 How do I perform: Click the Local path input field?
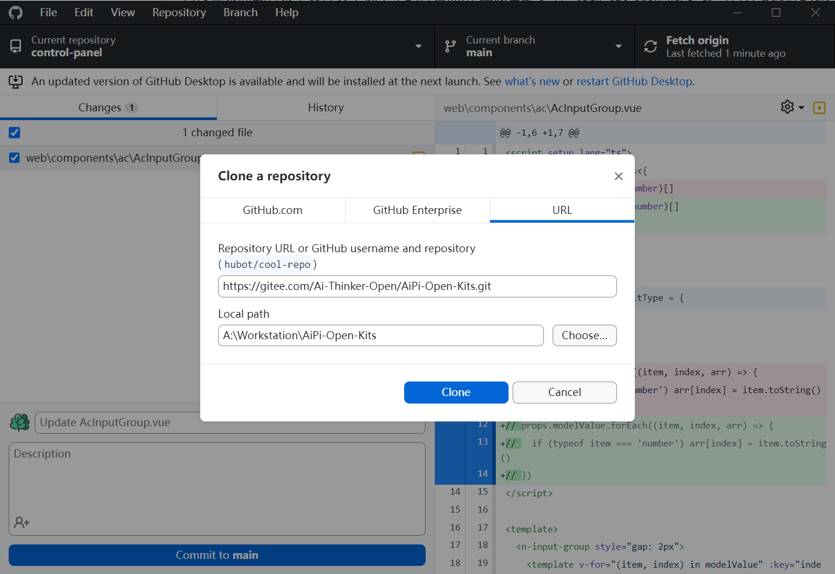[381, 336]
